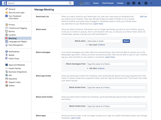Click the Block event invites from field

(117, 106)
